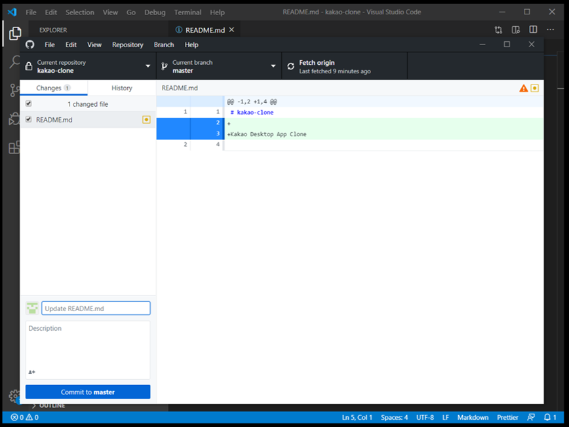Click Markdown language mode

[x=473, y=417]
